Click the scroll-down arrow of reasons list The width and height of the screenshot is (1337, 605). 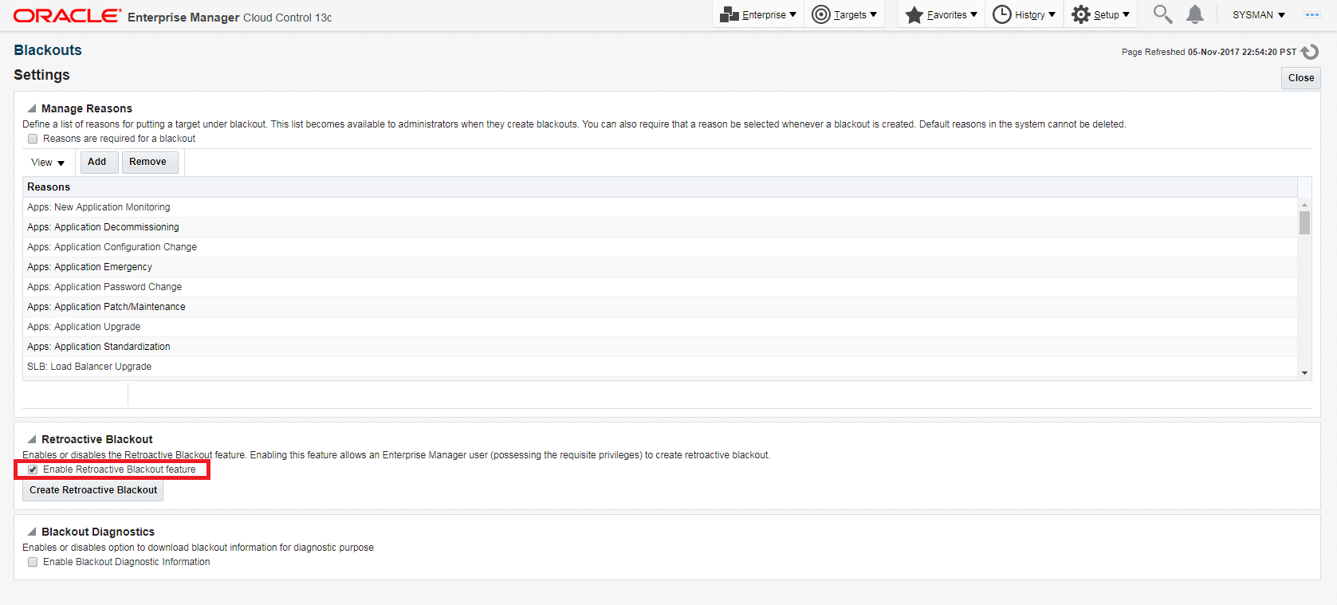pyautogui.click(x=1304, y=372)
